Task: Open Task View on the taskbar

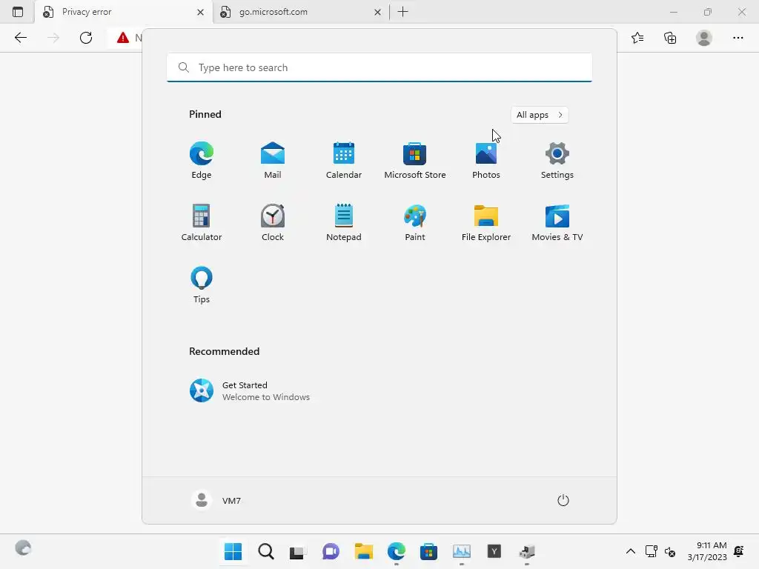Action: point(298,551)
